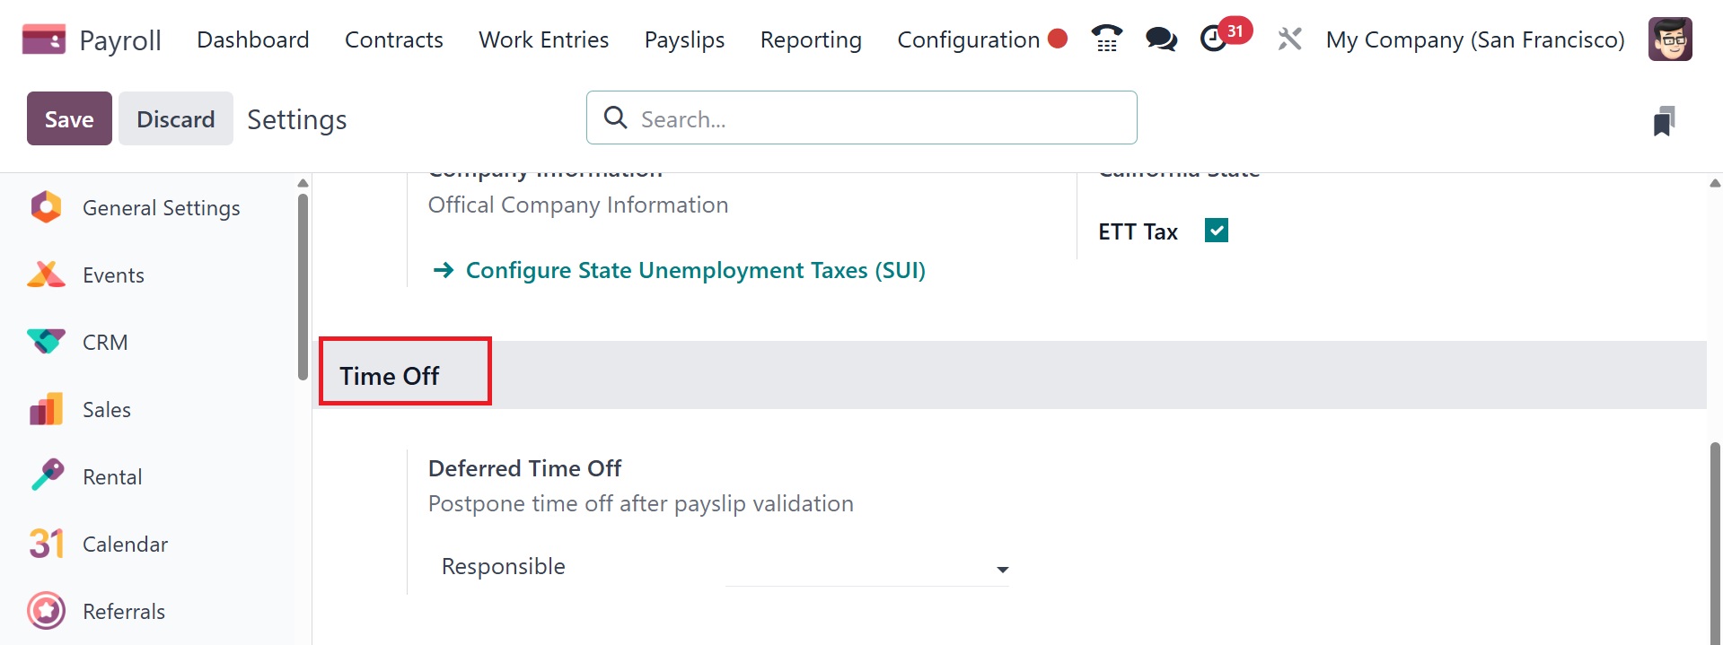Image resolution: width=1723 pixels, height=645 pixels.
Task: Click the Discard button
Action: click(175, 118)
